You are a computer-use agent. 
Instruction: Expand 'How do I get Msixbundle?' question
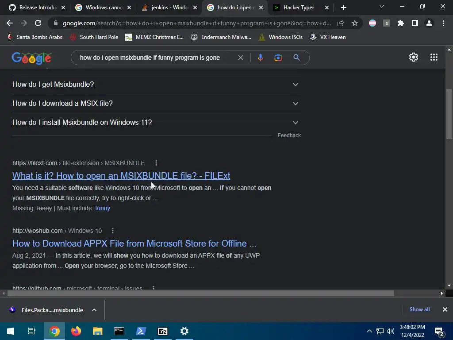157,85
